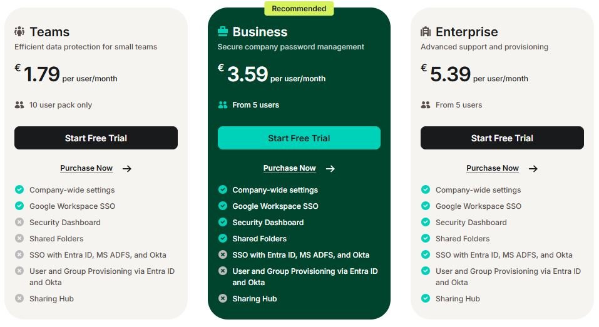Screen dimensions: 599x327
Task: Click the cross icon for Business Sharing Hub
Action: click(x=223, y=298)
